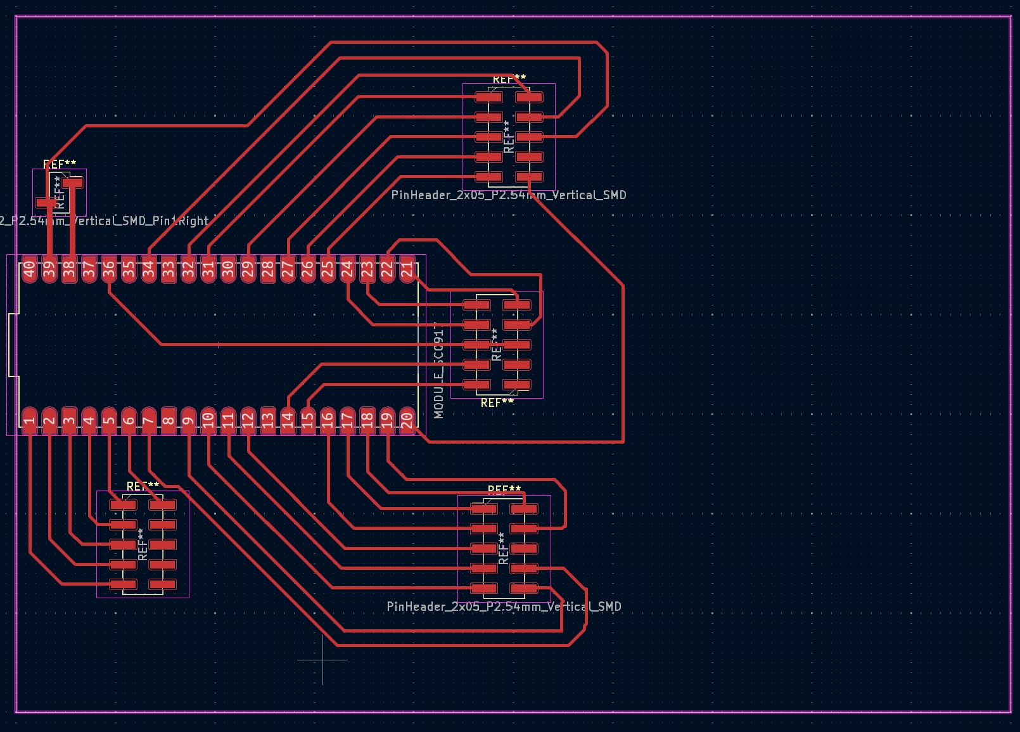Select module pad 40
The image size is (1020, 732).
pos(29,269)
